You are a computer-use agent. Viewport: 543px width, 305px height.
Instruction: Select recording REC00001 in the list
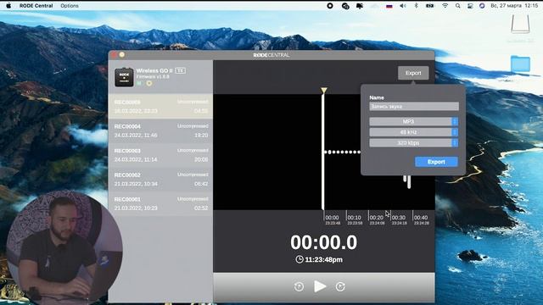tap(160, 203)
